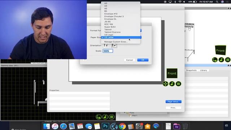Click Bluetooth icon in menu bar
This screenshot has height=130, width=231.
[175, 2]
